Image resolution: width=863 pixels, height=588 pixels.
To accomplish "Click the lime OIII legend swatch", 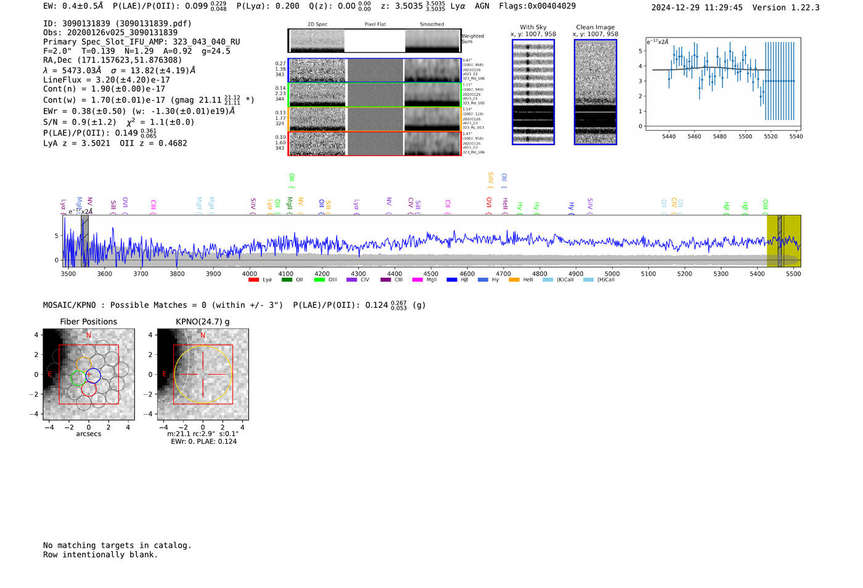I will [x=319, y=280].
